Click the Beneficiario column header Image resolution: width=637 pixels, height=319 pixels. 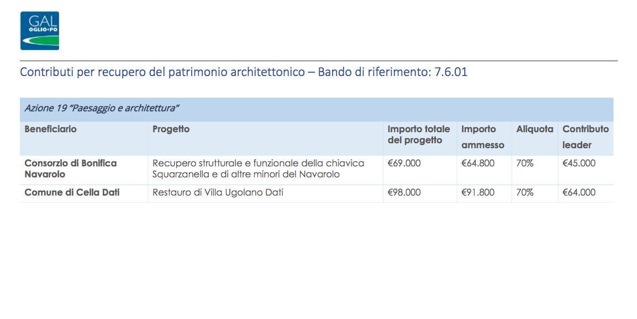[x=51, y=129]
